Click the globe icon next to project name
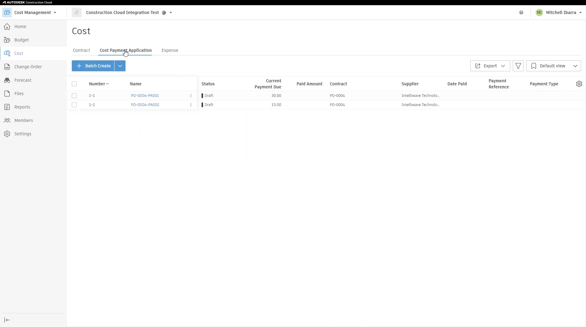The height and width of the screenshot is (327, 586). [164, 13]
